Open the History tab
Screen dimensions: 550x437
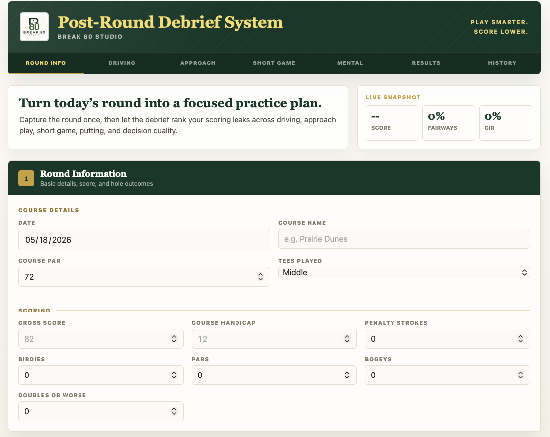point(502,63)
